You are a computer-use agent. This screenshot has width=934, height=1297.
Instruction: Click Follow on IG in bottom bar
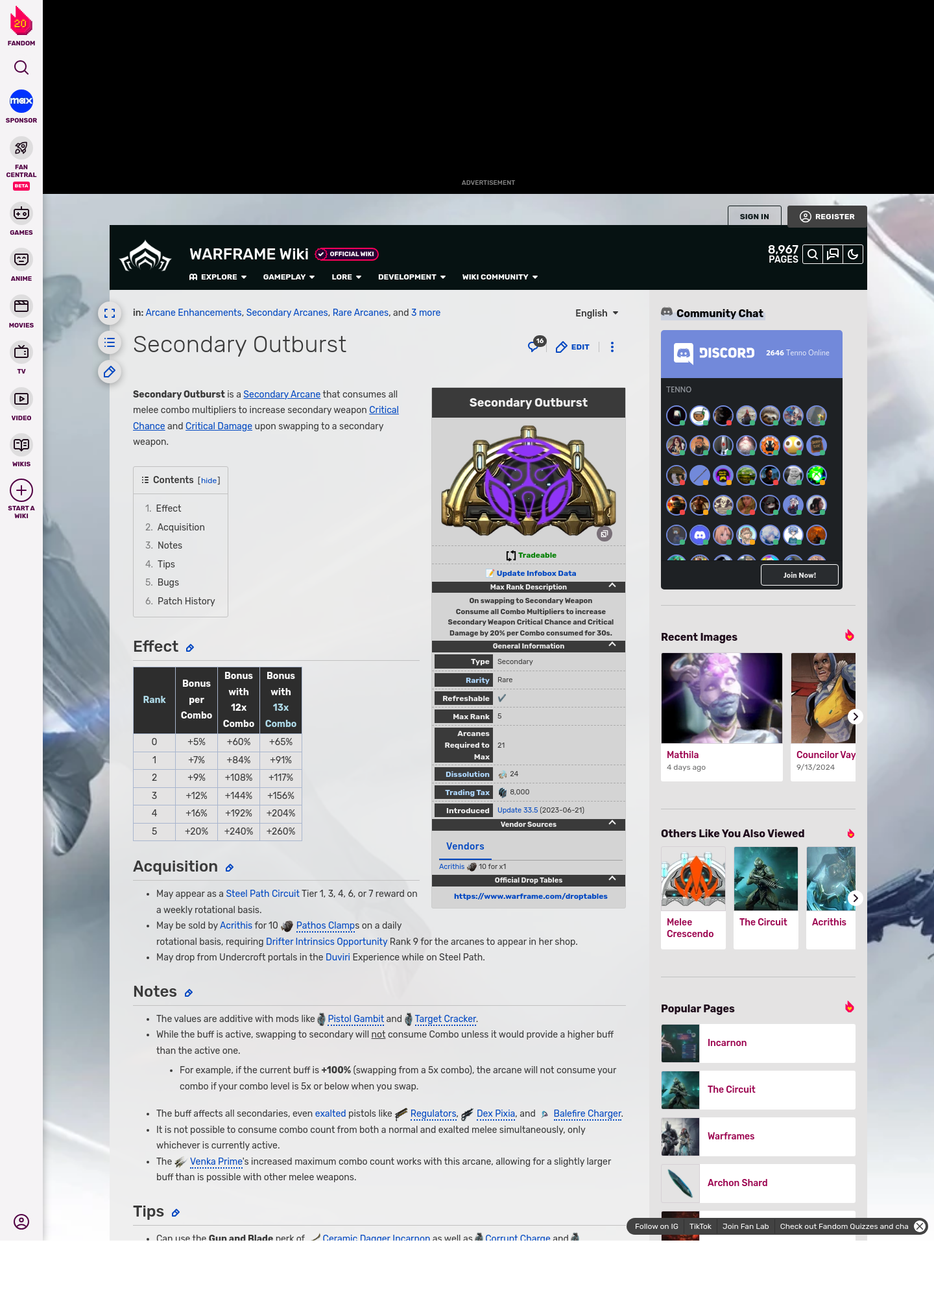click(x=656, y=1226)
